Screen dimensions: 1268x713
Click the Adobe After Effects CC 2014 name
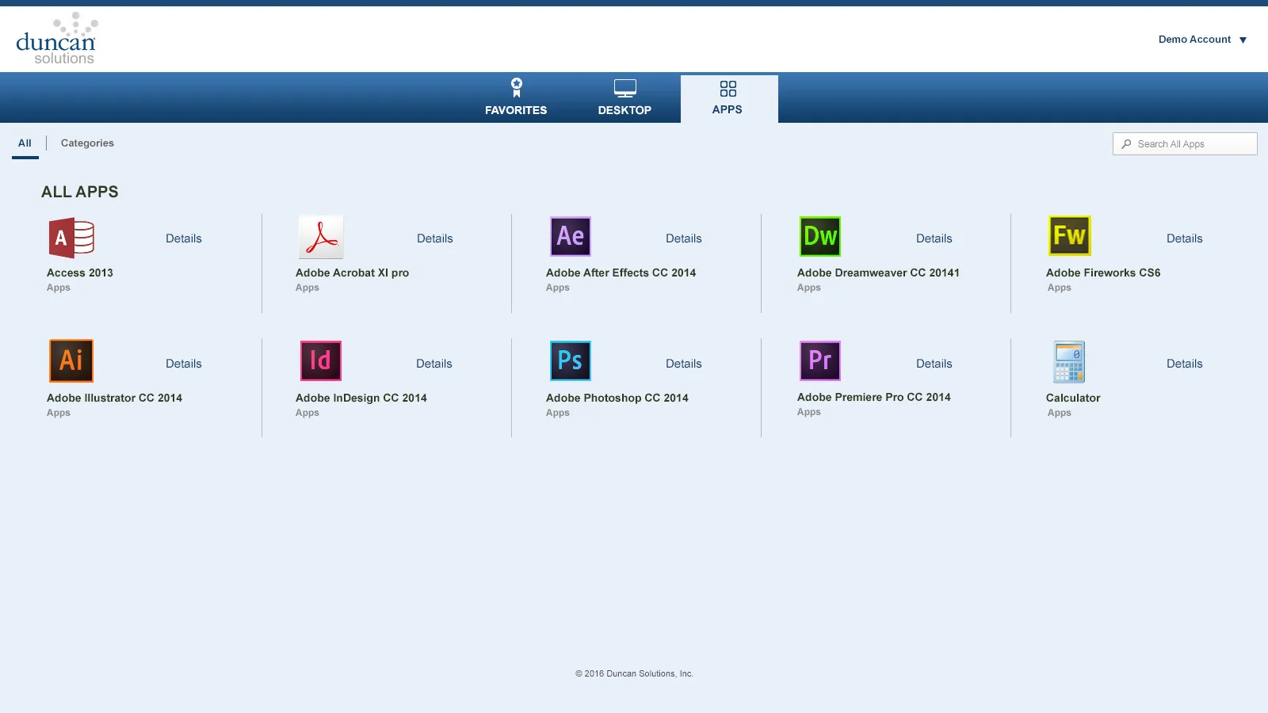pos(621,273)
